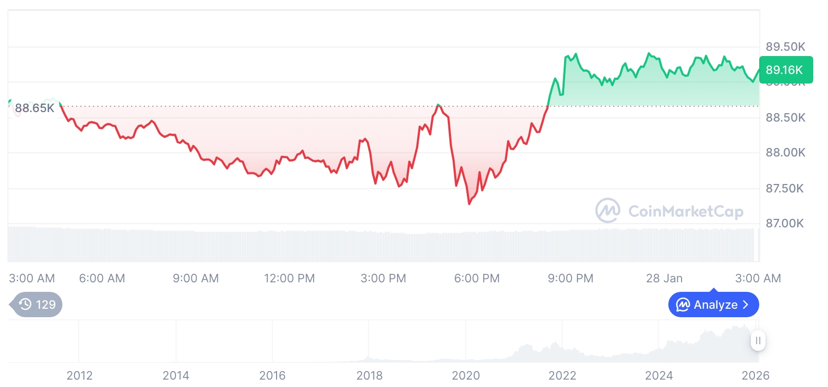Click the range slider handle with pause bars

pyautogui.click(x=758, y=341)
